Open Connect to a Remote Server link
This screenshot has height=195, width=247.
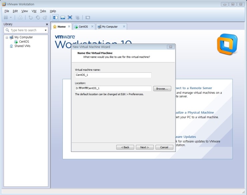tap(194, 88)
